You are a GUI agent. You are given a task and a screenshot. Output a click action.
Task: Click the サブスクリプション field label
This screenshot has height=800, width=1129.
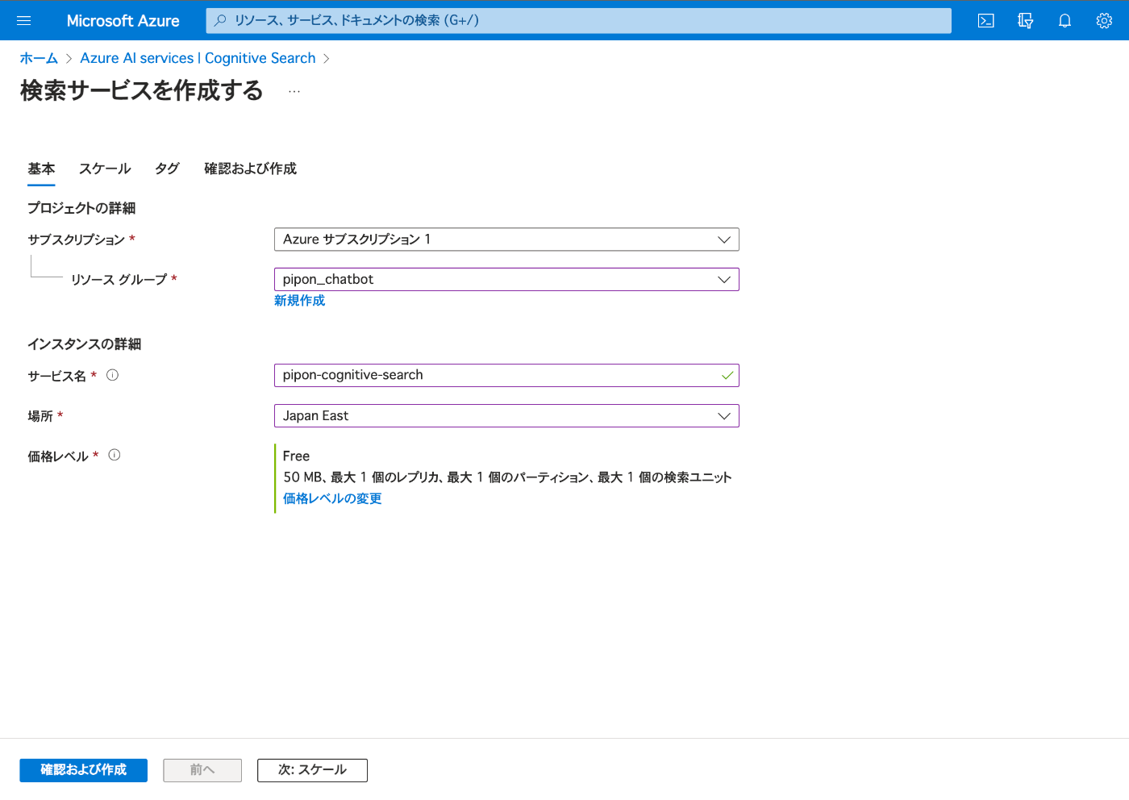tap(76, 240)
